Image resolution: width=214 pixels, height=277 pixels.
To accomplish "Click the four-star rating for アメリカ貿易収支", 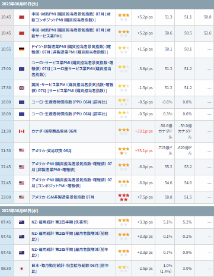I will (124, 151).
